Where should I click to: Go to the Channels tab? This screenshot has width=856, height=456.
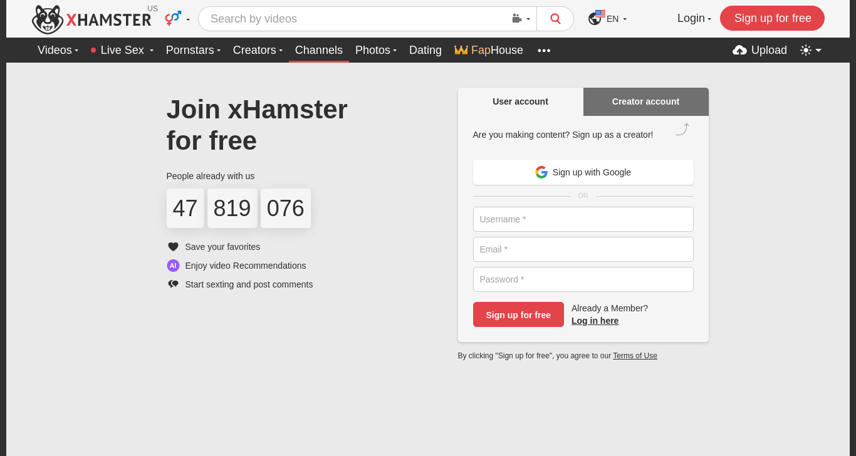coord(319,50)
